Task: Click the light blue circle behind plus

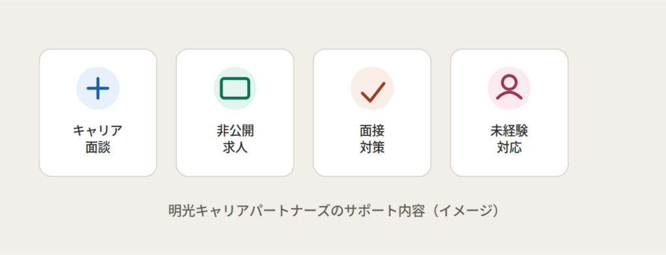Action: (x=98, y=88)
